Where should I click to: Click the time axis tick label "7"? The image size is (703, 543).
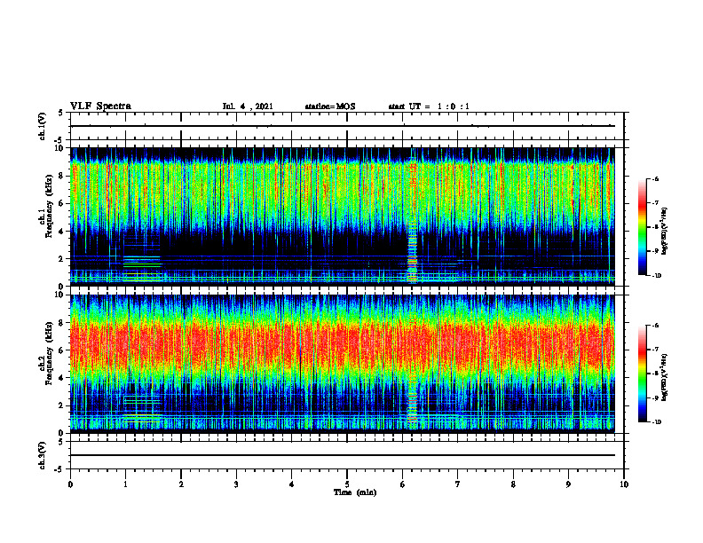(458, 484)
